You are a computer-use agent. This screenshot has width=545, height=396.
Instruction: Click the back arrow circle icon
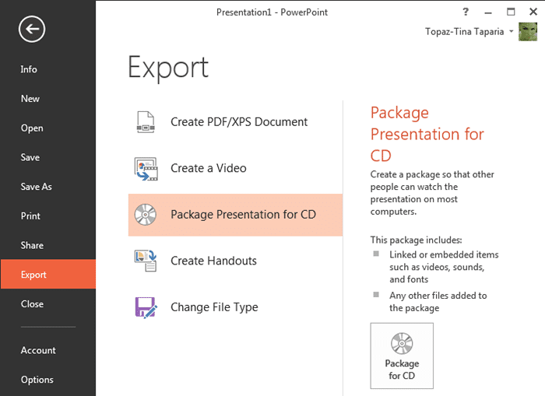tap(32, 30)
